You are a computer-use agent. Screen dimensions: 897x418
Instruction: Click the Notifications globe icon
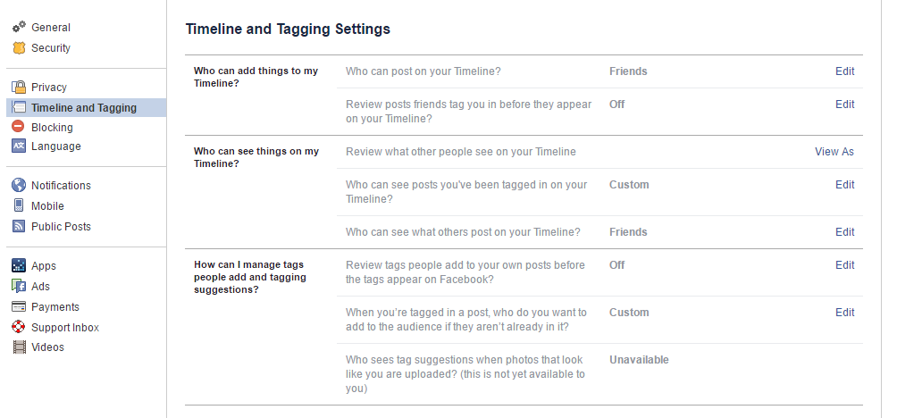click(19, 186)
